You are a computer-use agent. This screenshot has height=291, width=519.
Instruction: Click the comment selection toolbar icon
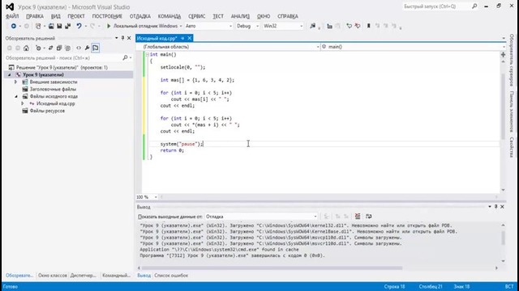[x=349, y=26]
